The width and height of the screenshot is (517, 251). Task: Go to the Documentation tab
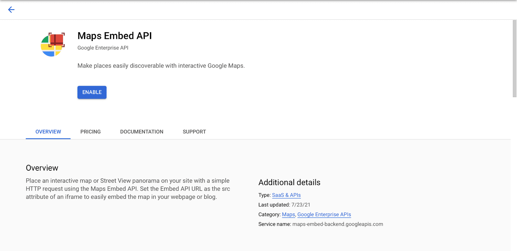click(142, 132)
